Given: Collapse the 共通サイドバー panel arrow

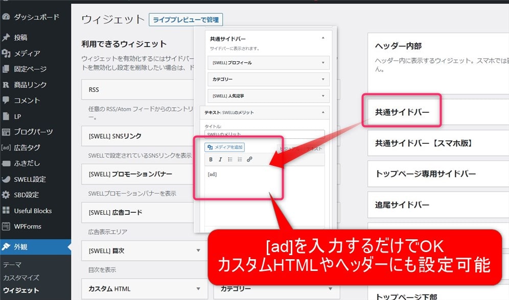Looking at the screenshot, I should [x=323, y=38].
